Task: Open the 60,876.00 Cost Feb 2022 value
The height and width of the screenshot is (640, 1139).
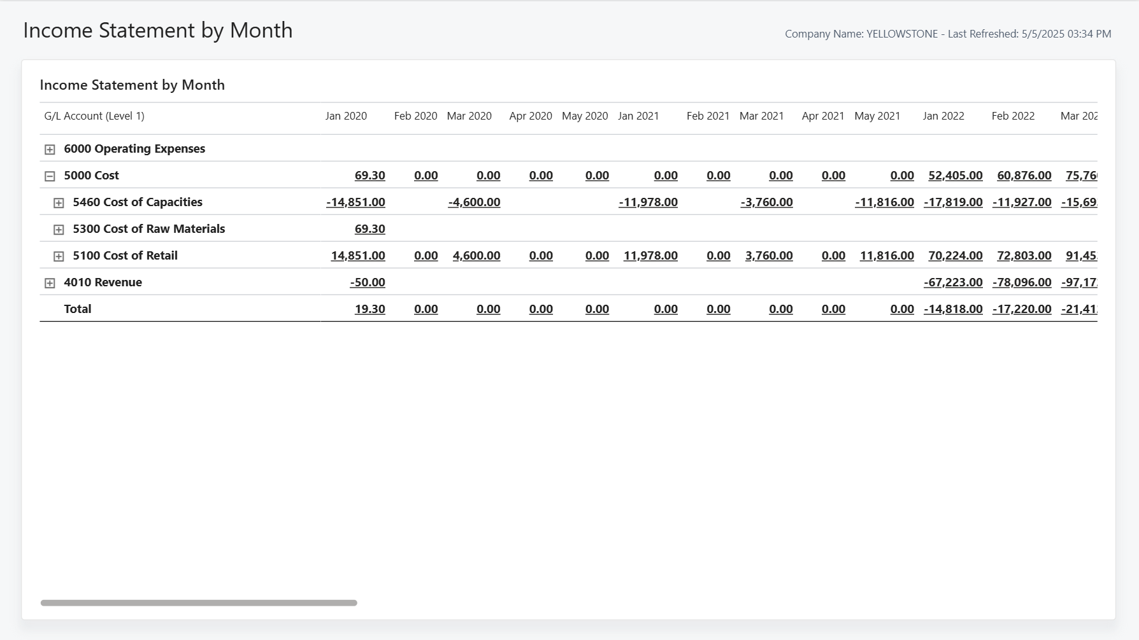Action: click(x=1024, y=176)
